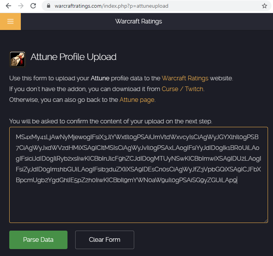The width and height of the screenshot is (273, 256).
Task: Click the browser back arrow
Action: click(x=8, y=6)
